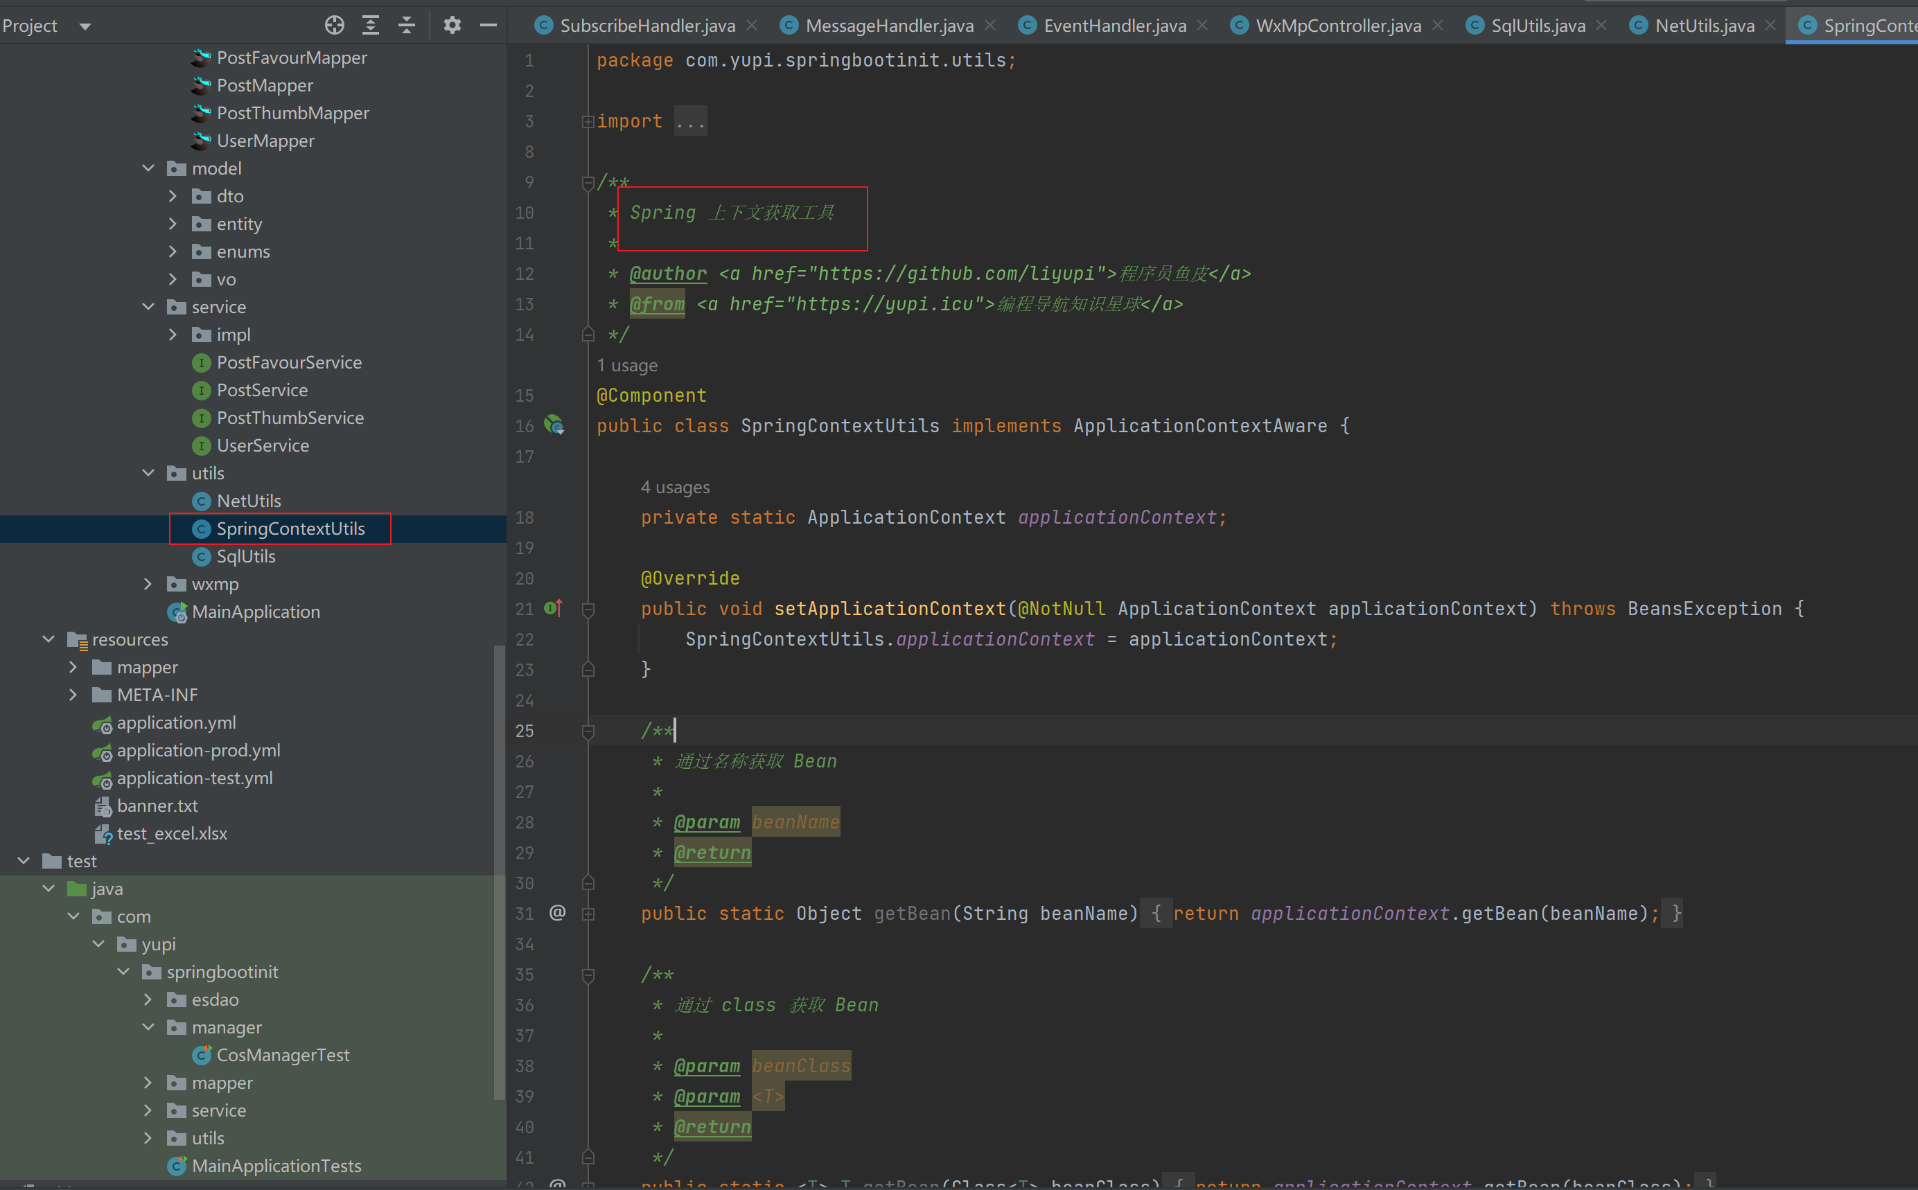Toggle fold of the import block on line 3
The height and width of the screenshot is (1190, 1918).
(x=588, y=121)
